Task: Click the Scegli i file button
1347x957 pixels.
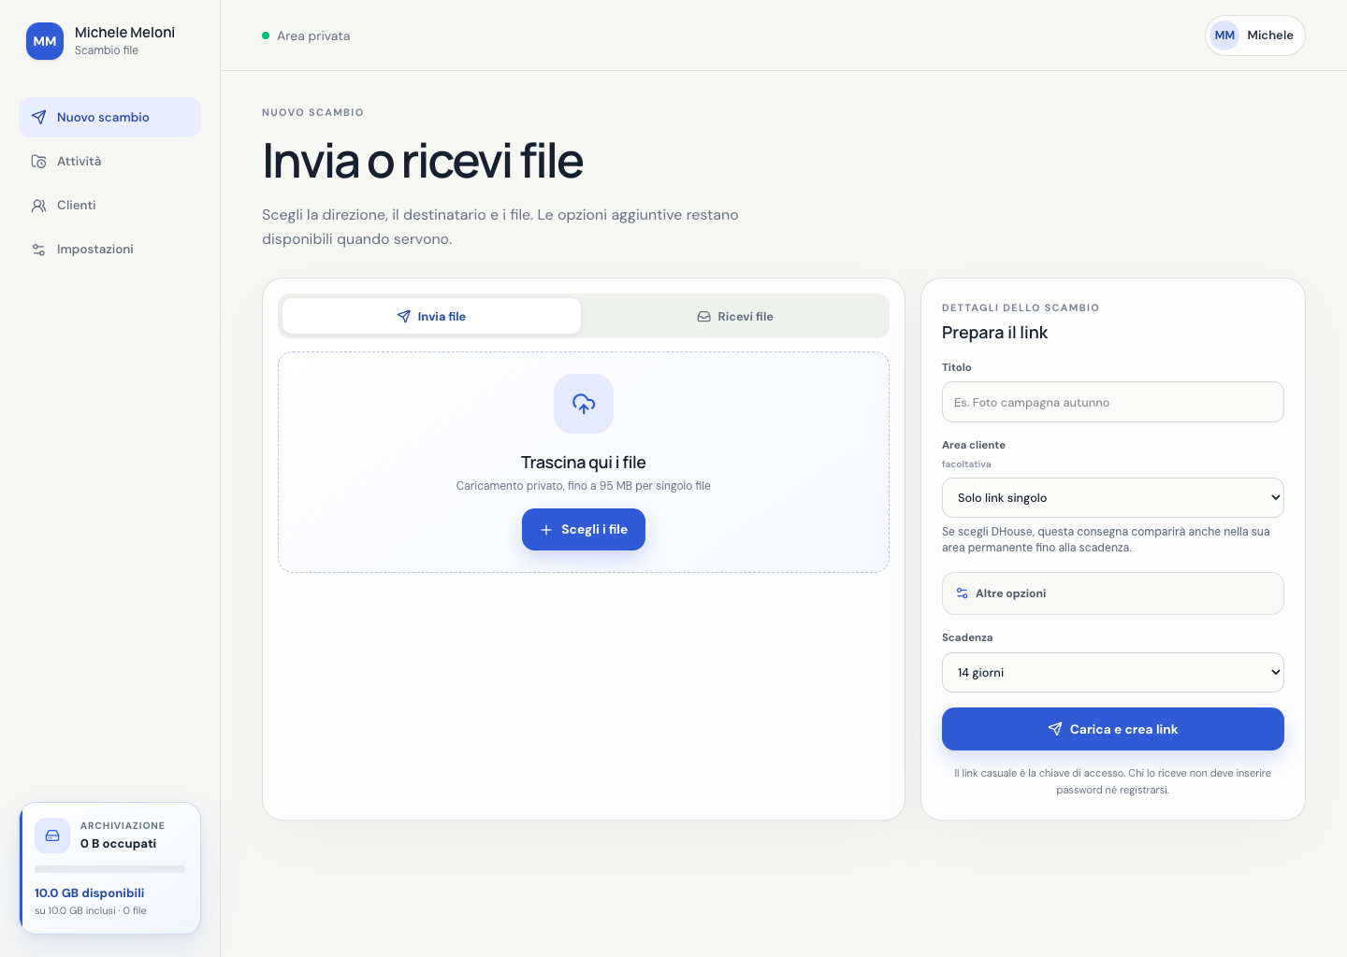Action: 584,529
